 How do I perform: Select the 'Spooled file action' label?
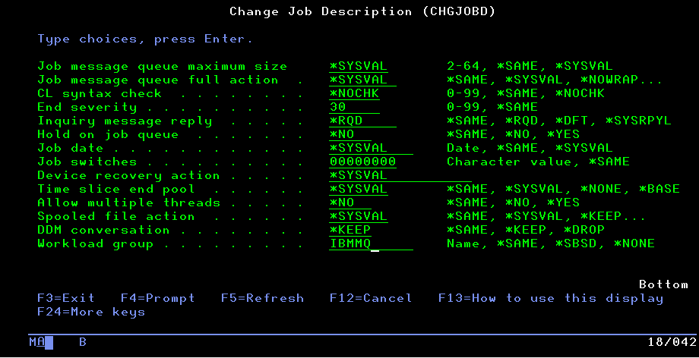coord(116,216)
